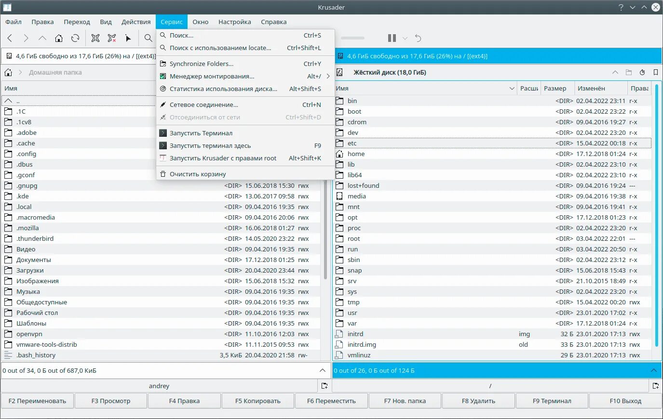The height and width of the screenshot is (419, 663).
Task: Select Запустить Терминал menu entry
Action: pos(245,133)
